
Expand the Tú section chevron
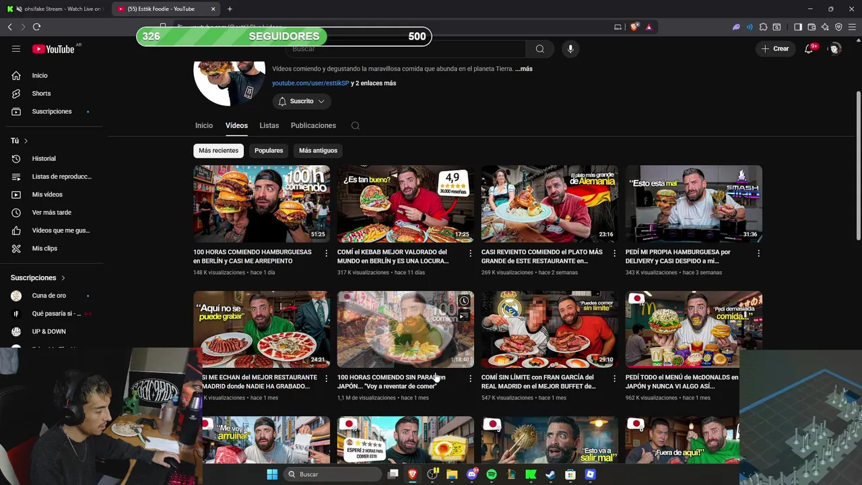[x=26, y=141]
